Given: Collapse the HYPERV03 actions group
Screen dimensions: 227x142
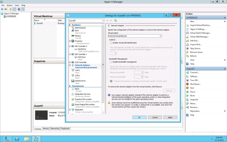Looking at the screenshot, I should tap(225, 18).
